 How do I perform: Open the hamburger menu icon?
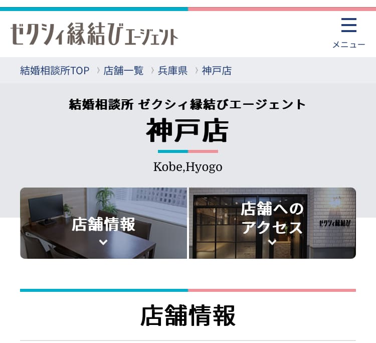[348, 25]
